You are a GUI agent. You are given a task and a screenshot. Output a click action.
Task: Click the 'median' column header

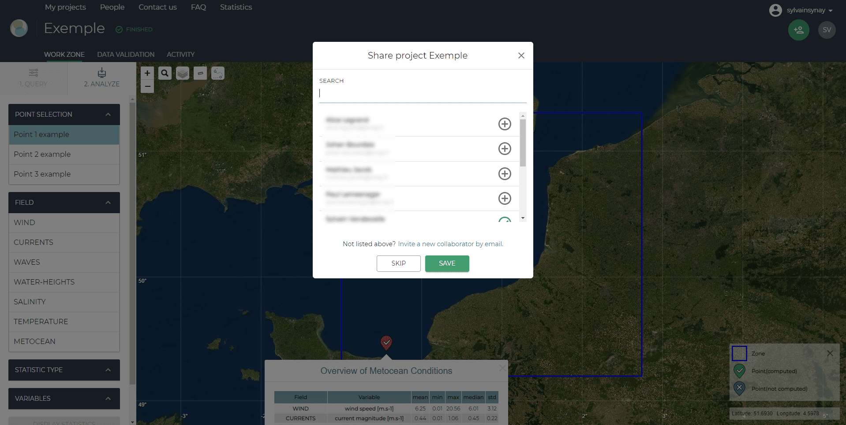tap(473, 397)
